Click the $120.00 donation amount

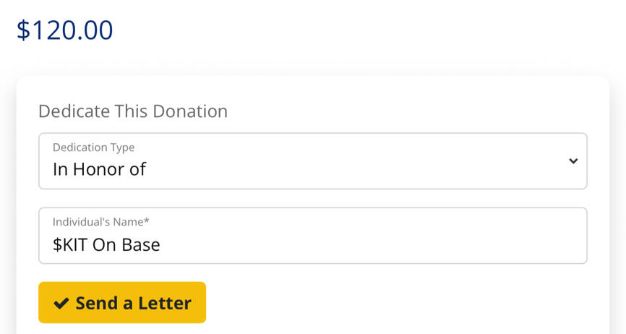pyautogui.click(x=65, y=30)
